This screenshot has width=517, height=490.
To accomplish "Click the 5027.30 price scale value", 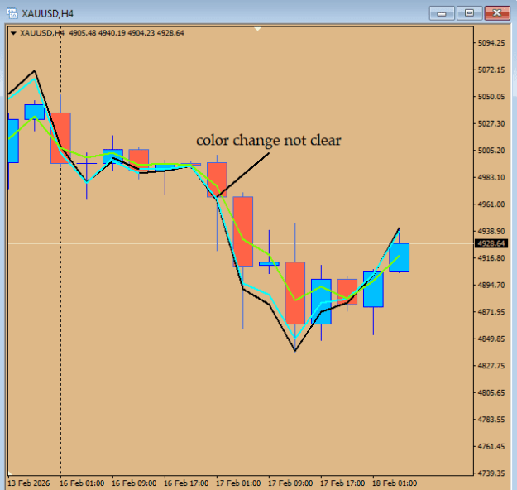I will click(491, 123).
